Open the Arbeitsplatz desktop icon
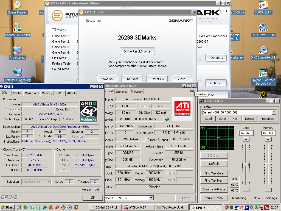Viewport: 281px width, 211px height. [17, 50]
